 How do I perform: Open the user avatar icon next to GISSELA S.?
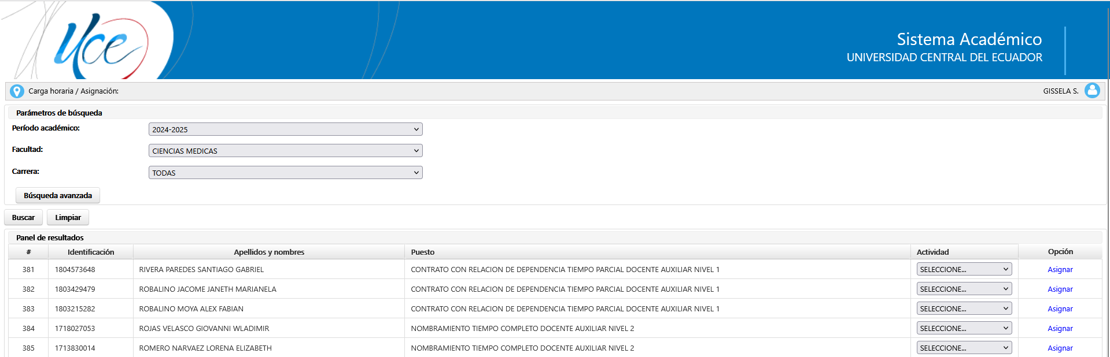tap(1092, 91)
